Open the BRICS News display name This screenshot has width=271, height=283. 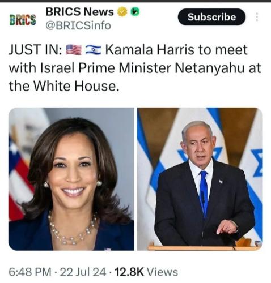coord(79,12)
